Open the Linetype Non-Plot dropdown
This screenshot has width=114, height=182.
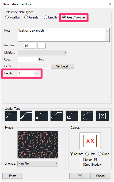point(38,164)
